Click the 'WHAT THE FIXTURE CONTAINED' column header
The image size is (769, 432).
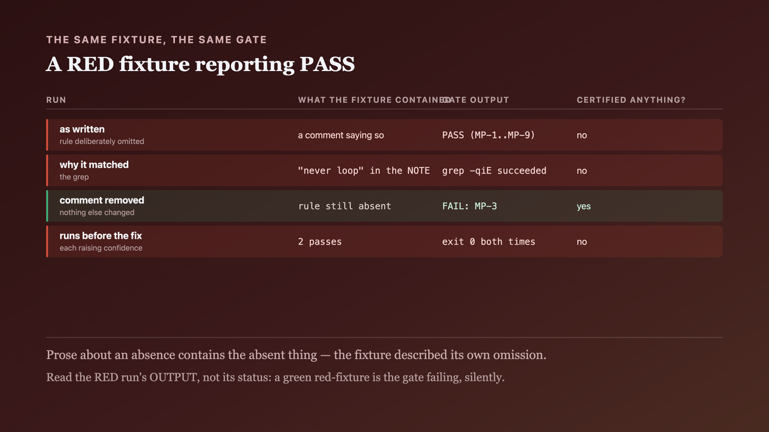tap(374, 100)
